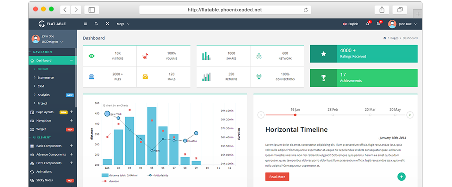Screen dimensions: 452x187
Task: Toggle the browser sidebar panel button
Action: 91,10
